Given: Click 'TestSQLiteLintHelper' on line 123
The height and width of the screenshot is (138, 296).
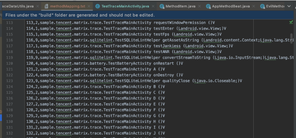Looking at the screenshot, I should (138, 81).
